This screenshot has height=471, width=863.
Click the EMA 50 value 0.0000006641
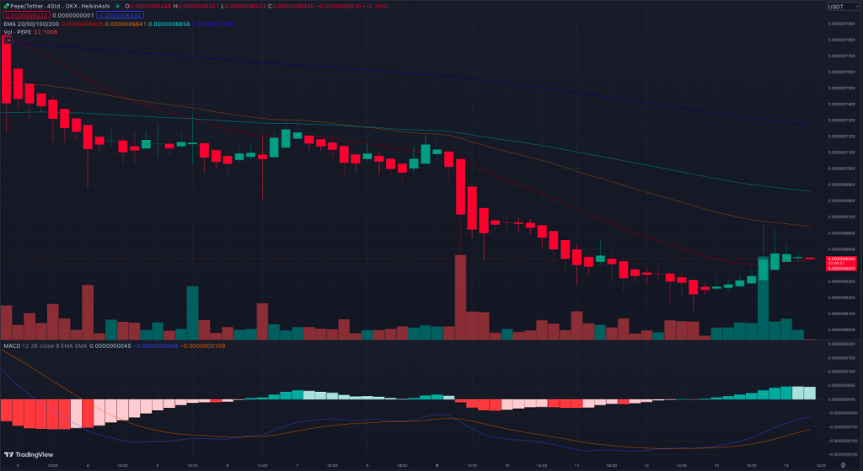[126, 24]
